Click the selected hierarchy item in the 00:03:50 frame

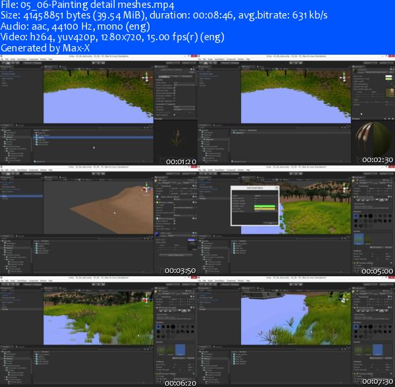point(22,196)
